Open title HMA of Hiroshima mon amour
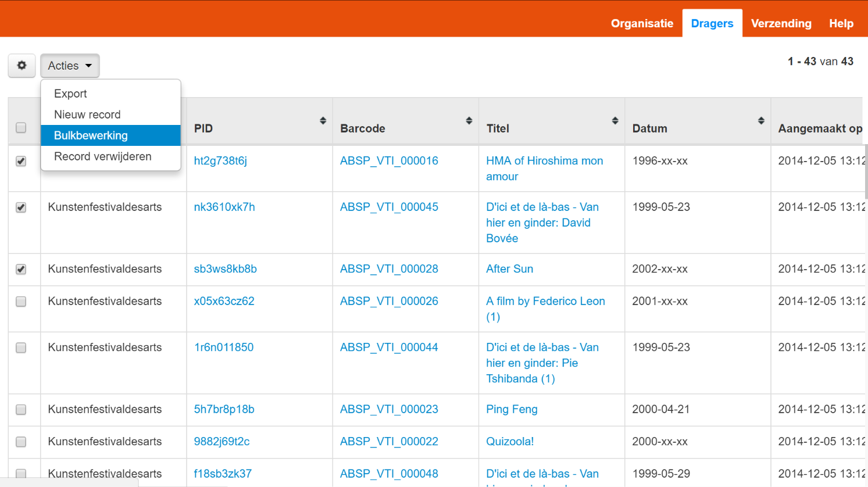The image size is (868, 487). click(544, 169)
